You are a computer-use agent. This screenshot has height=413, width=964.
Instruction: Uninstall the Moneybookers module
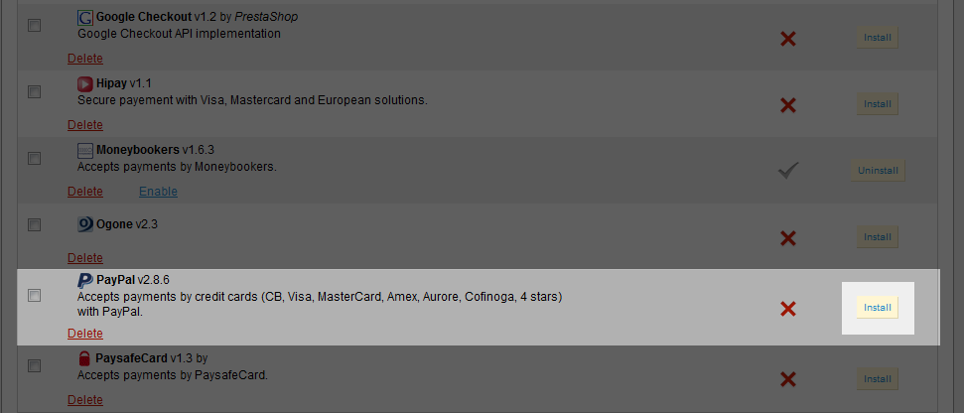pyautogui.click(x=878, y=171)
